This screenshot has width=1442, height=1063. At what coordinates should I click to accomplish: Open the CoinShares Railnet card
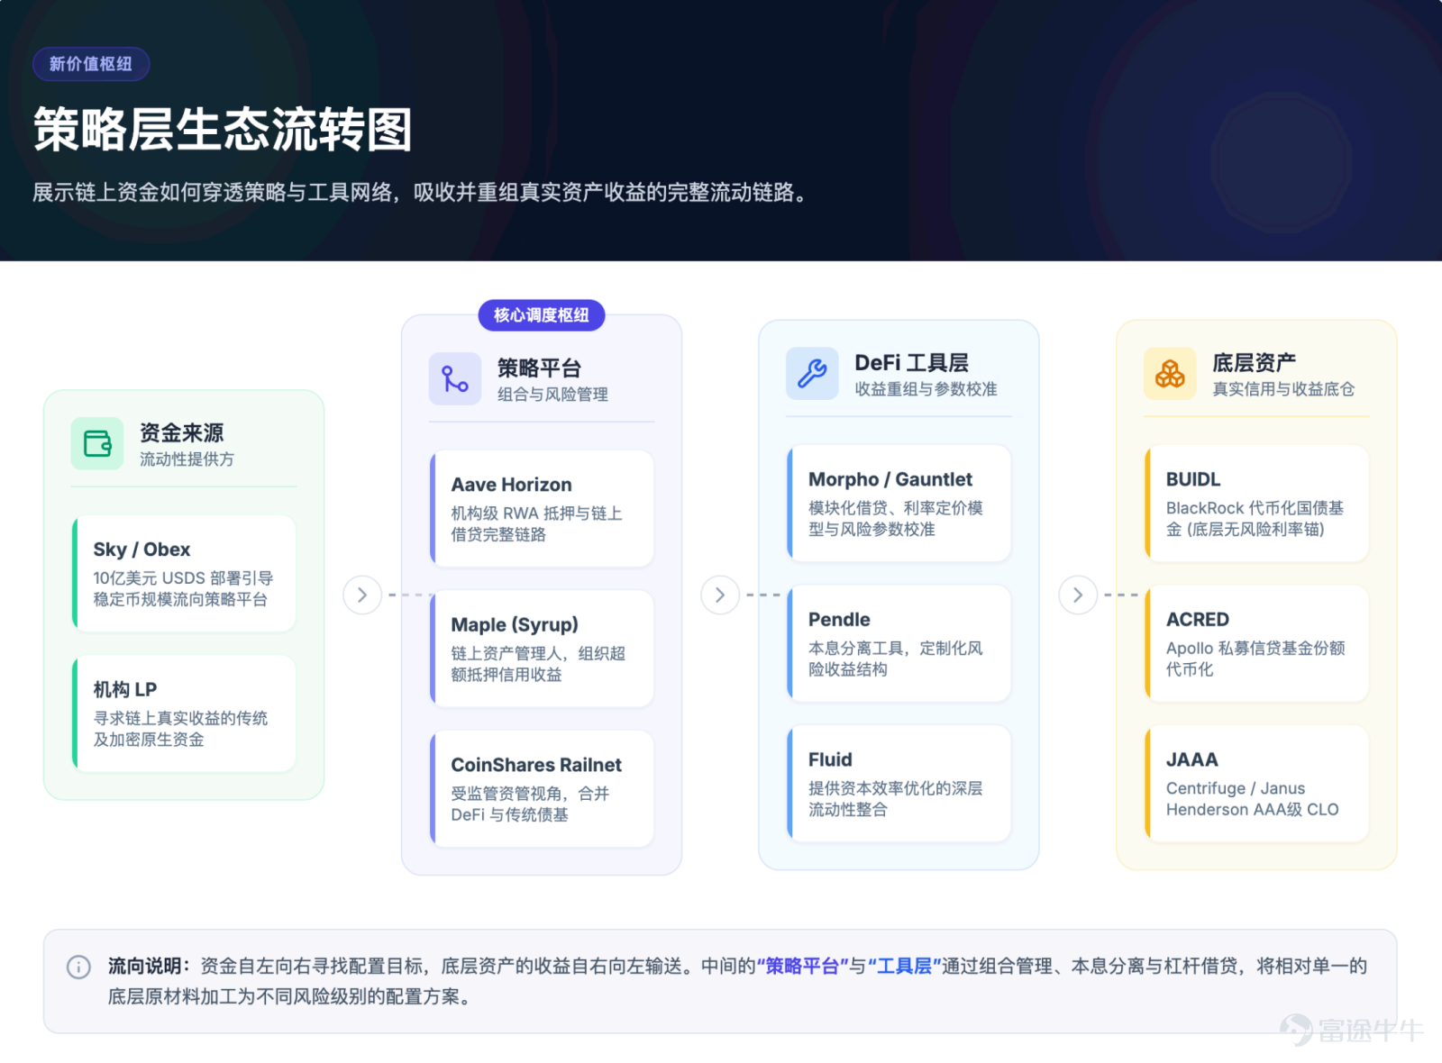pyautogui.click(x=542, y=789)
